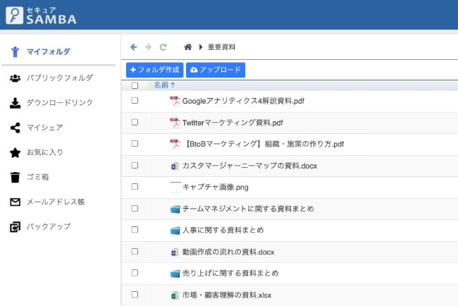Open ダウンロードリンク in the sidebar
458x306 pixels.
click(60, 102)
